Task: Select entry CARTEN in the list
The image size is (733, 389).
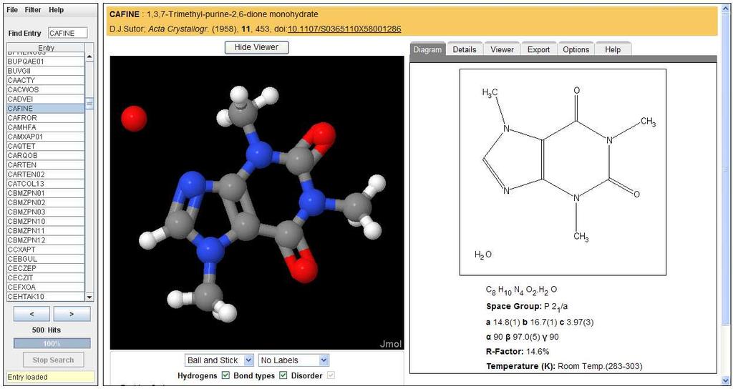Action: 45,165
